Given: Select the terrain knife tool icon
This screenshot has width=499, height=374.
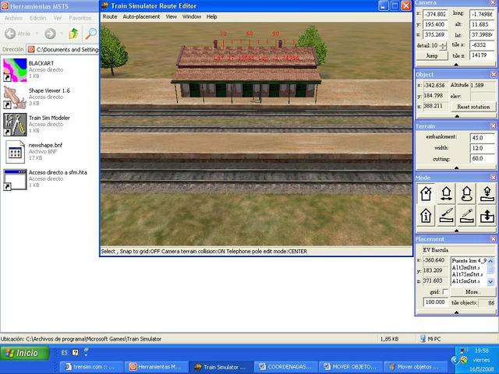Looking at the screenshot, I should [447, 216].
